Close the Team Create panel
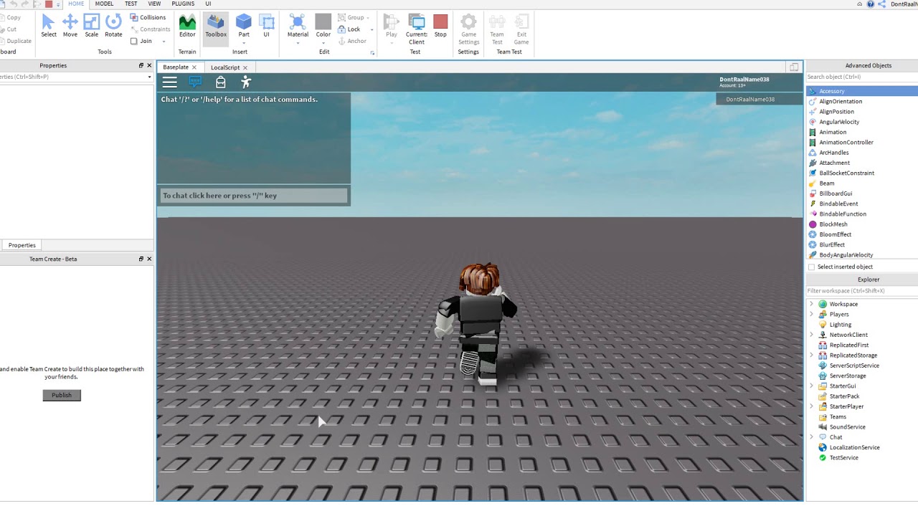 tap(149, 259)
